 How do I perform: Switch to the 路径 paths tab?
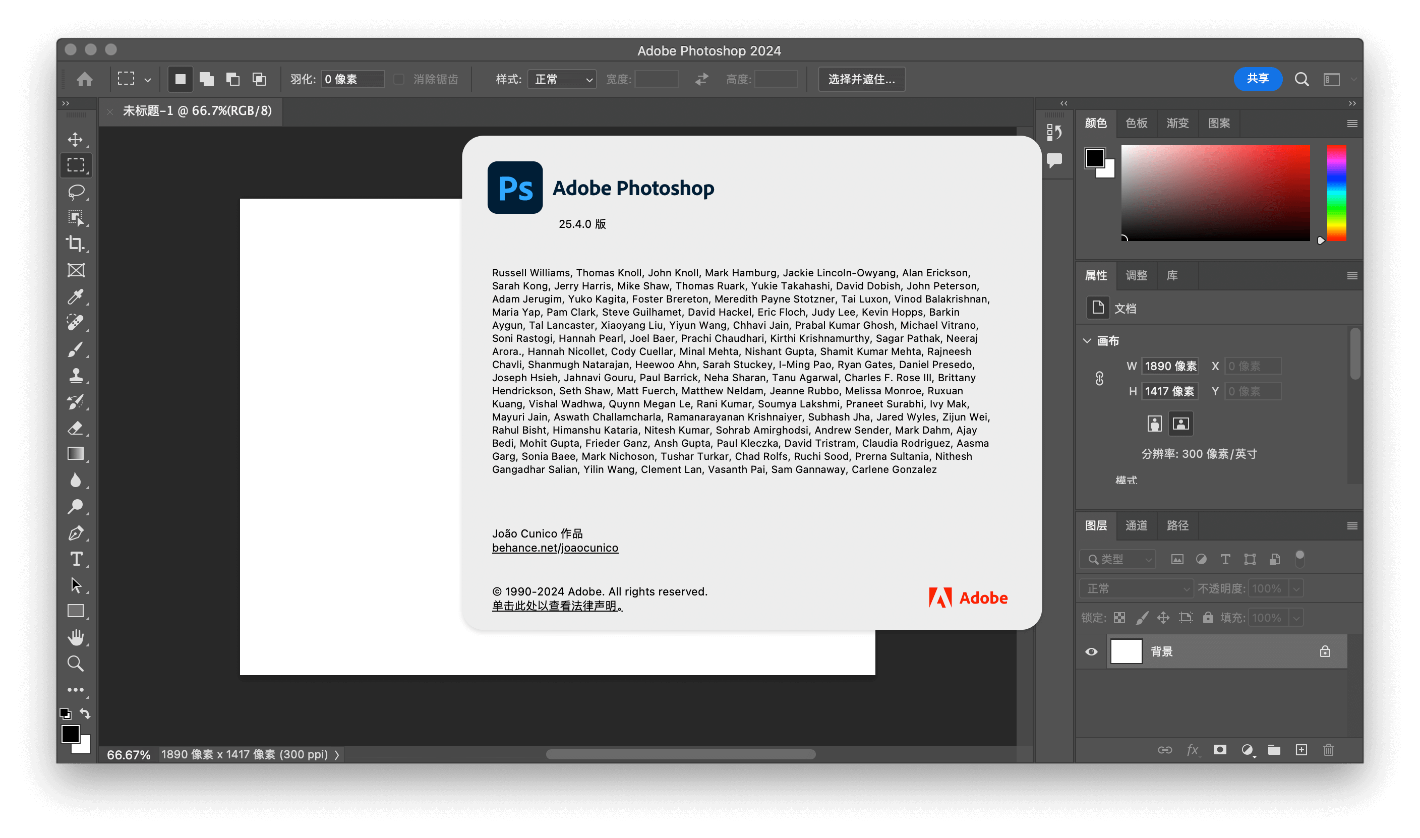(x=1177, y=526)
